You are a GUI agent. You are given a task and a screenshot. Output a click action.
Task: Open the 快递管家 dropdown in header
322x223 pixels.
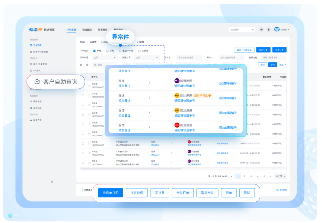(242, 29)
